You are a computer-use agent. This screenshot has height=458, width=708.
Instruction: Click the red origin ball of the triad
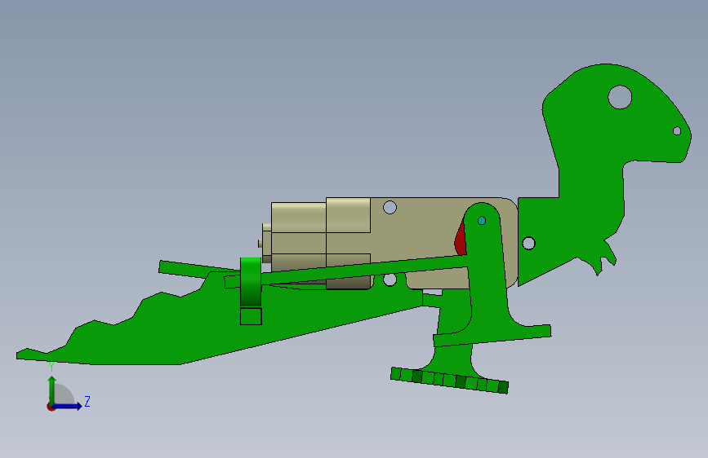(51, 407)
